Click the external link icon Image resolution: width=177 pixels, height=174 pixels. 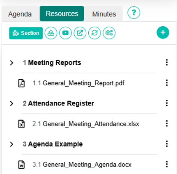[x=80, y=33]
